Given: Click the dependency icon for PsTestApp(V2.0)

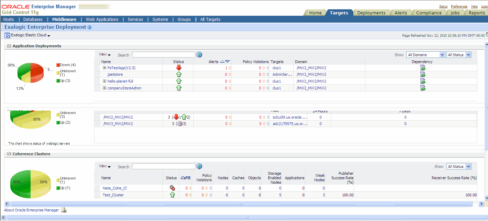Looking at the screenshot, I should point(423,68).
